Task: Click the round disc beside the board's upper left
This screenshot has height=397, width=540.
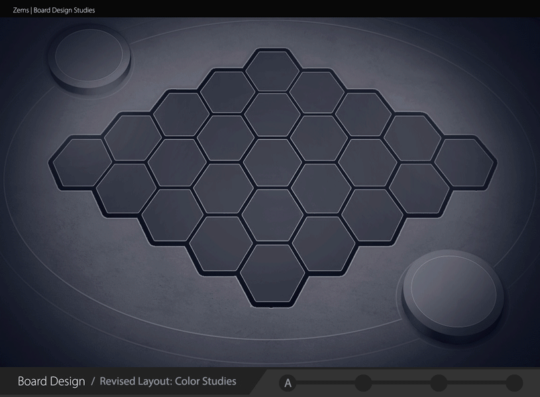Action: (89, 59)
